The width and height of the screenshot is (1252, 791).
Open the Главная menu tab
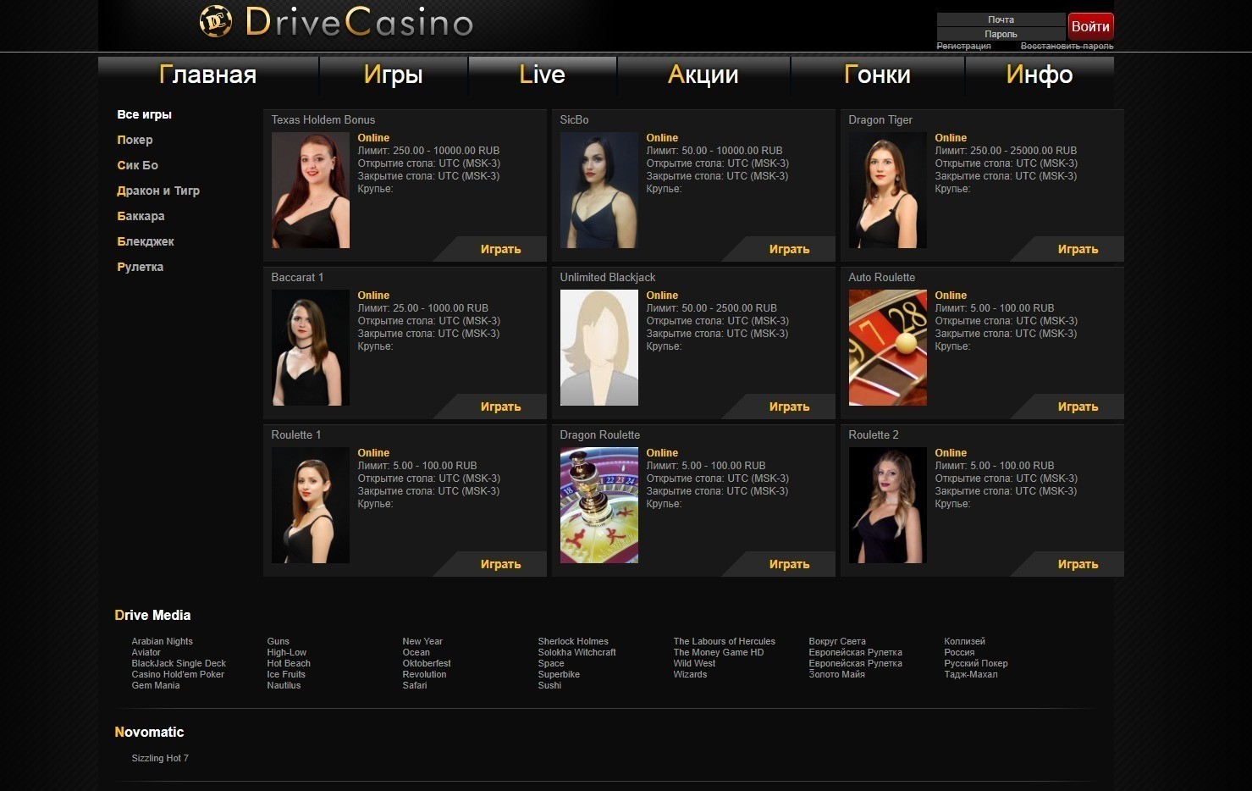click(x=207, y=75)
